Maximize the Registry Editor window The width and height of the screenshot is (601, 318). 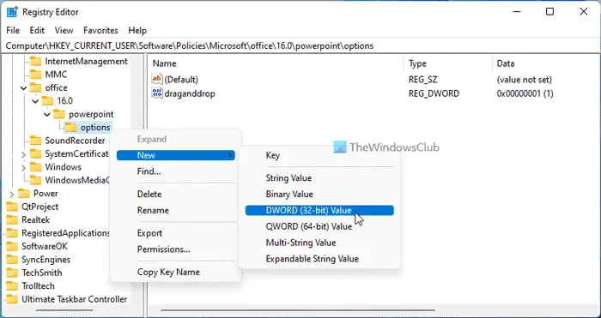coord(549,12)
